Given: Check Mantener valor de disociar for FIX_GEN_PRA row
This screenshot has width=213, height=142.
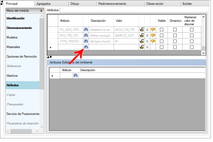Looking at the screenshot, I should (x=192, y=29).
